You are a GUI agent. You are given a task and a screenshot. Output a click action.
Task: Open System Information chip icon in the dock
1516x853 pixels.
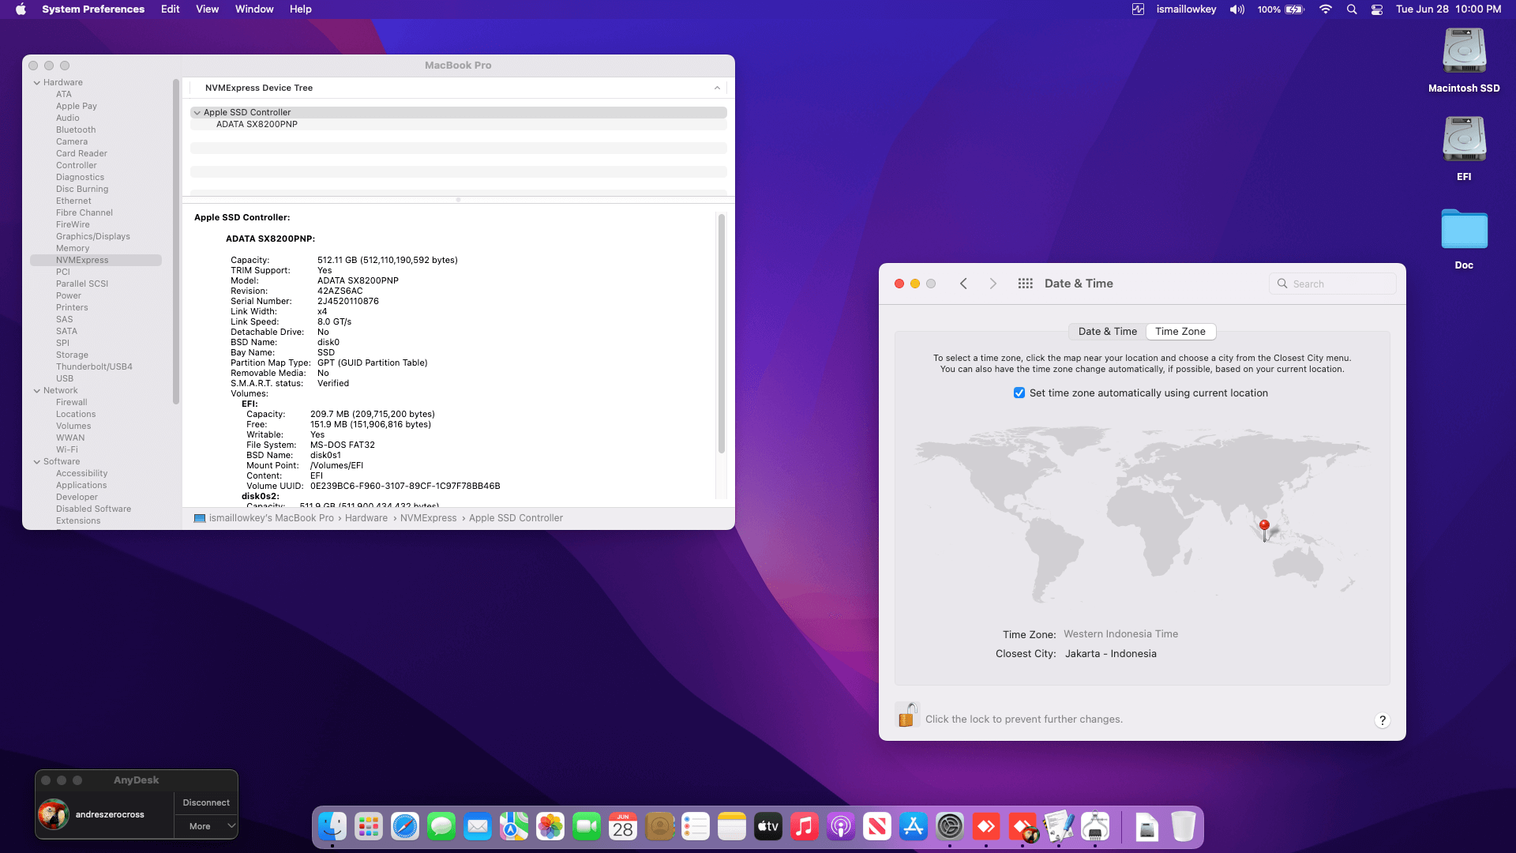coord(1095,827)
